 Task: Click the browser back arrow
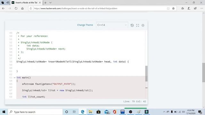click(4, 8)
